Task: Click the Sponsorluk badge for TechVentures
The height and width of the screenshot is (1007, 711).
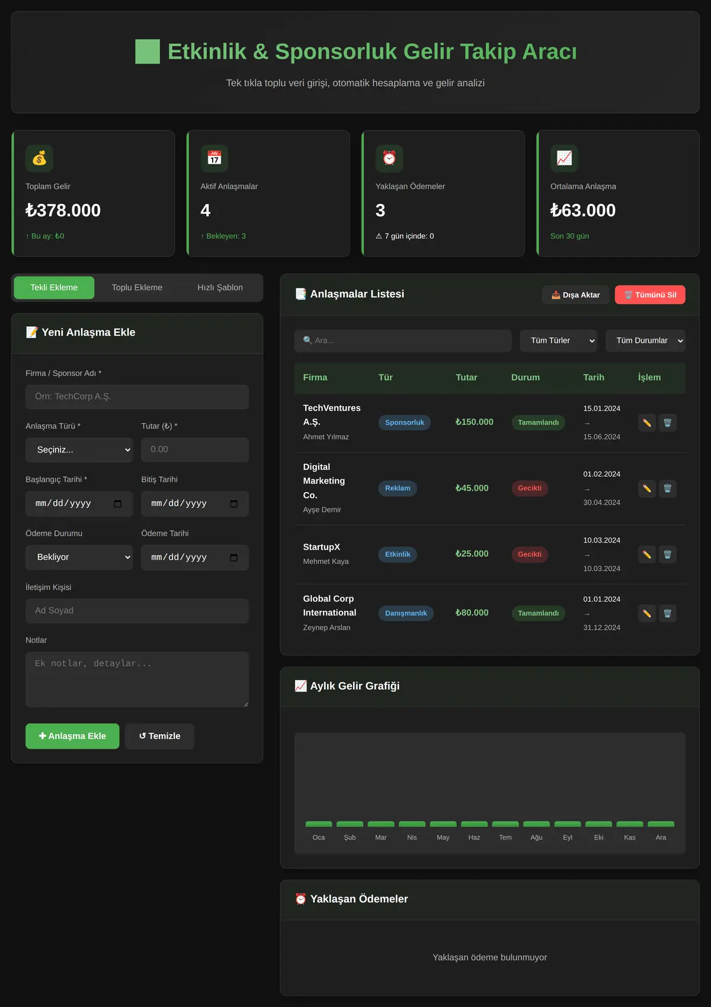Action: tap(405, 422)
